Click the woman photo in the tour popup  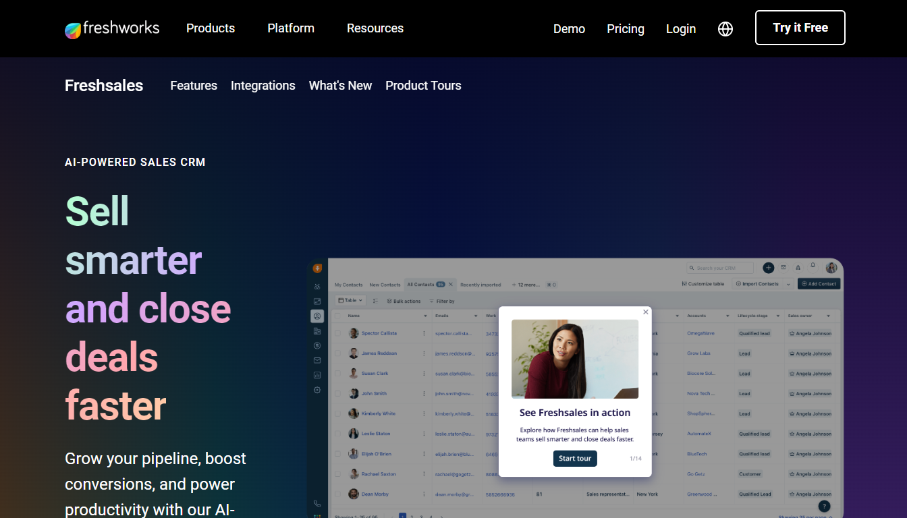pos(575,359)
